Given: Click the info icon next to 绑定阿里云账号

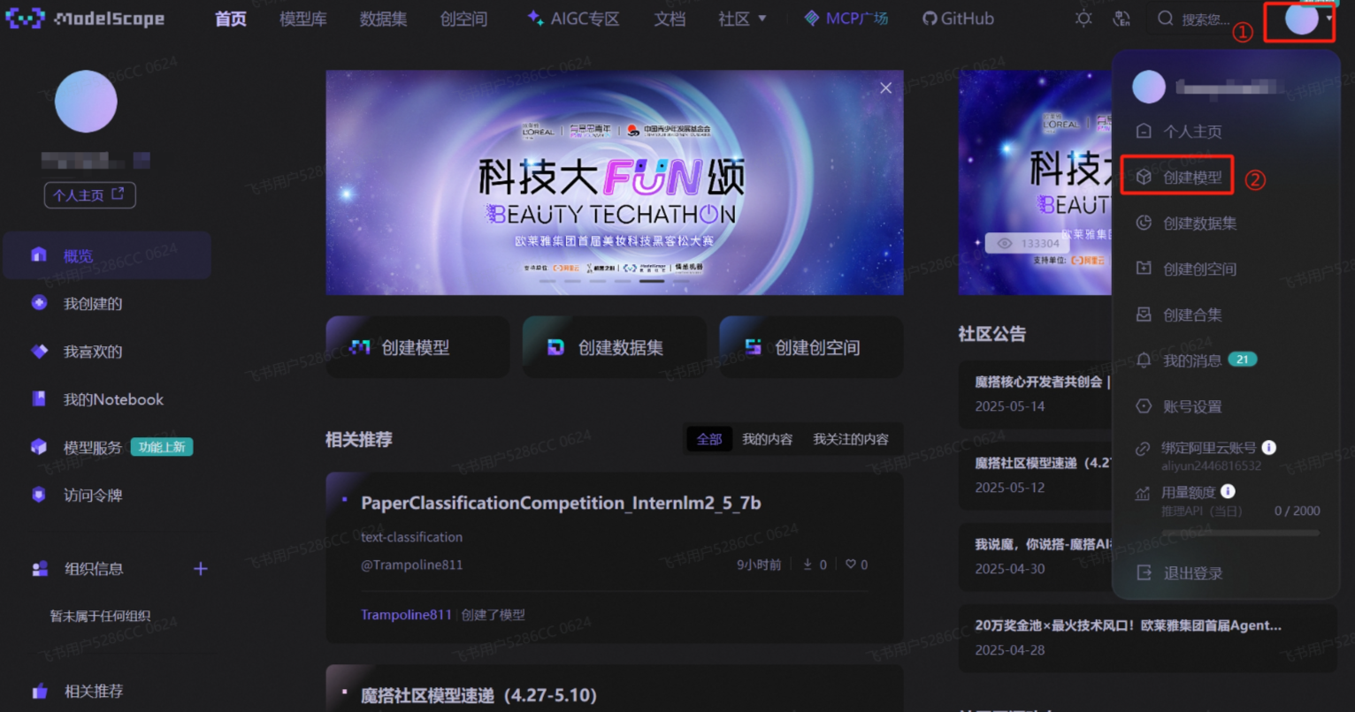Looking at the screenshot, I should (x=1269, y=448).
